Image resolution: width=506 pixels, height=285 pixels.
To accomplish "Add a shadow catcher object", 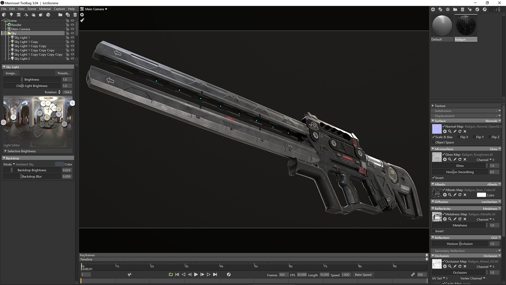I will (26, 15).
